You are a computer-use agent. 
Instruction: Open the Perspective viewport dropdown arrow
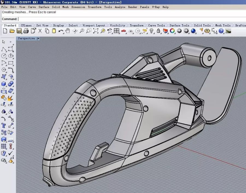(38, 38)
